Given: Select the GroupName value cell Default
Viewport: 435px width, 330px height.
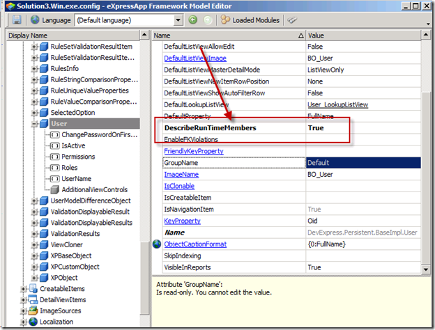Looking at the screenshot, I should (x=363, y=163).
